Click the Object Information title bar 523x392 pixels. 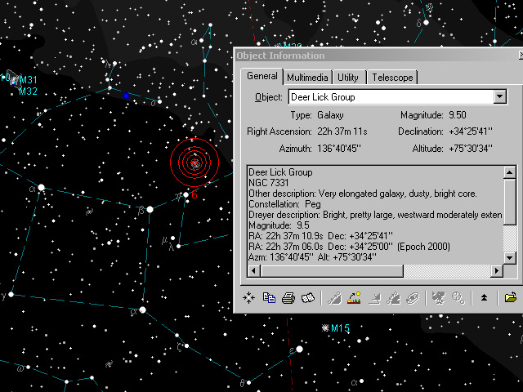pyautogui.click(x=377, y=56)
